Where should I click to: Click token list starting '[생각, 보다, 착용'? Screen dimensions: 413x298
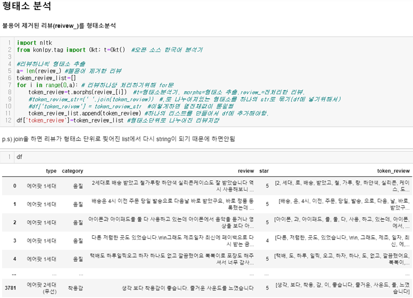343,288
